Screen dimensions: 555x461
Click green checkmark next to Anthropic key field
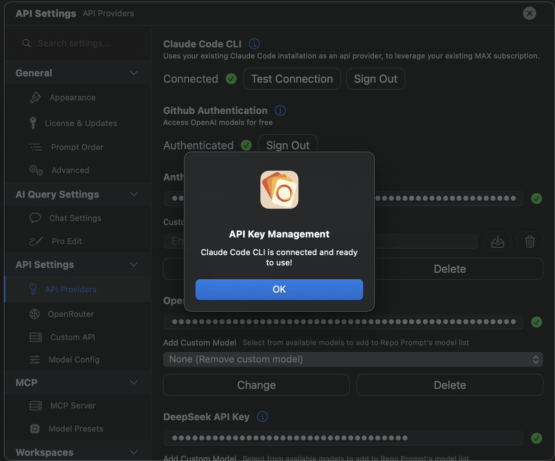coord(536,198)
